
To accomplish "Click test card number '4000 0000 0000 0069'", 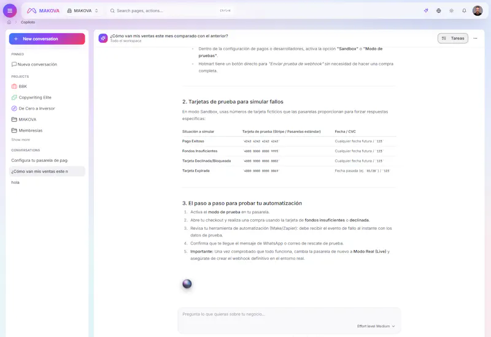I will (261, 171).
